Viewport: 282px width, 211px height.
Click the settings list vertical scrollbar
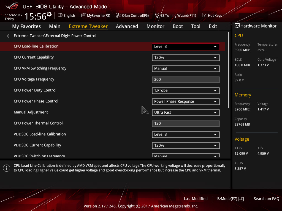[228, 70]
